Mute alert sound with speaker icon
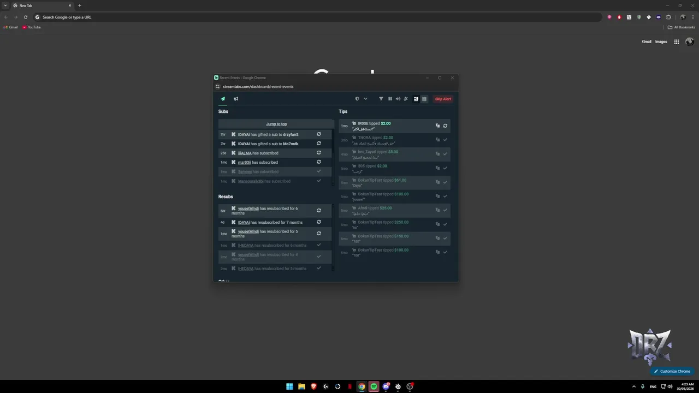The image size is (699, 393). 398,99
